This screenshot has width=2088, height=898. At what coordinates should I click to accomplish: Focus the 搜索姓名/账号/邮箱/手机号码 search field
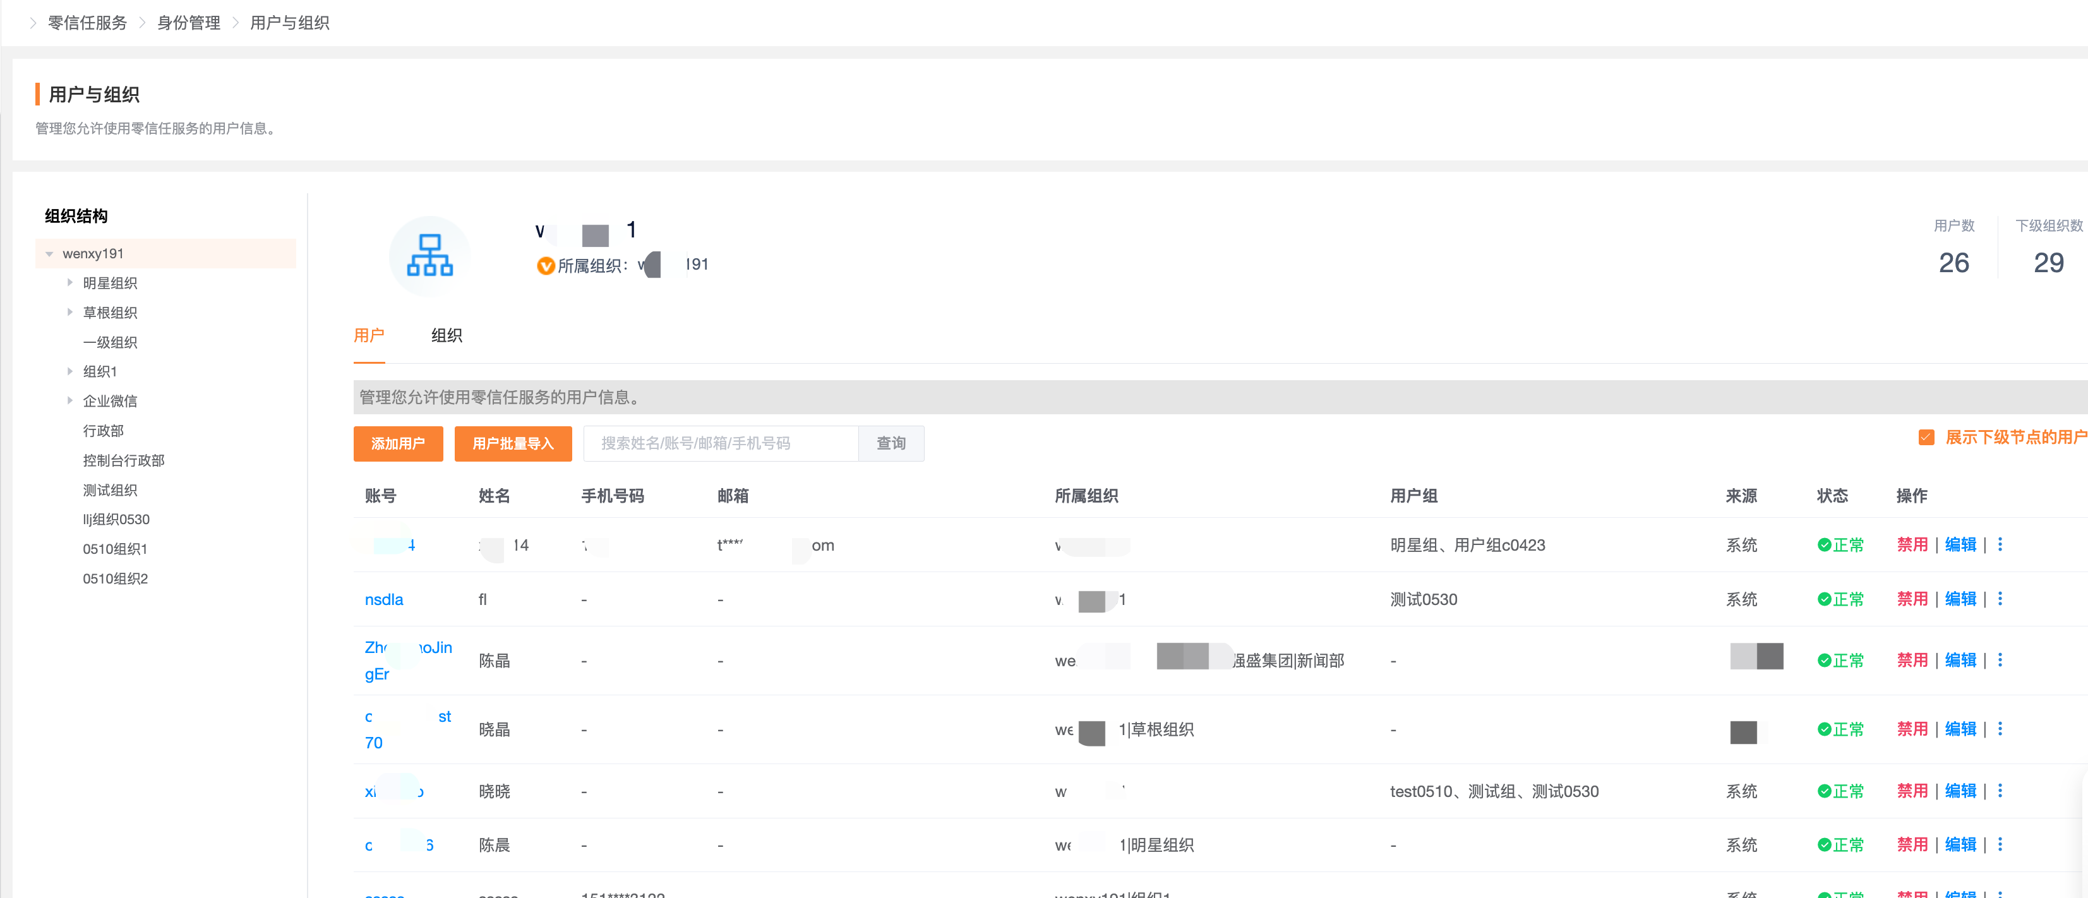pos(721,443)
